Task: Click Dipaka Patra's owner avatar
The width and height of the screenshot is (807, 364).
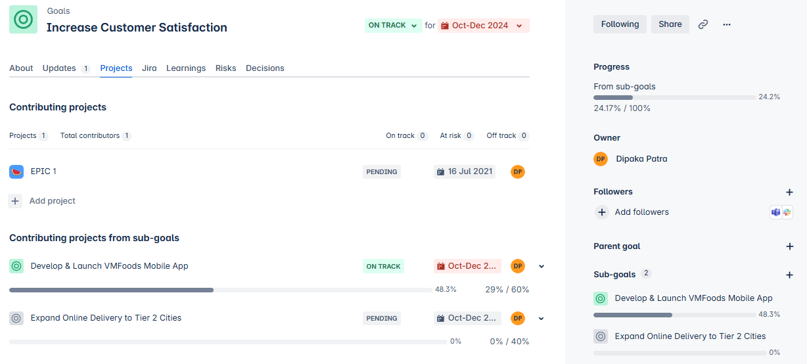Action: tap(601, 159)
